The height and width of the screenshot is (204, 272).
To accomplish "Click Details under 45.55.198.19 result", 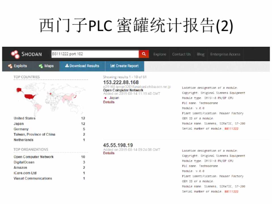I will [109, 153].
